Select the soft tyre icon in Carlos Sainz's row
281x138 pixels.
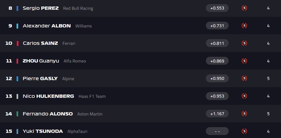coord(244,43)
